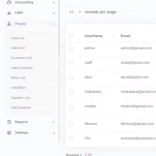Check the box for the admin user row
Viewport: 156px width, 156px height.
pyautogui.click(x=71, y=48)
